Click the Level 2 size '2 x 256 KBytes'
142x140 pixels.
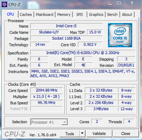click(x=101, y=103)
